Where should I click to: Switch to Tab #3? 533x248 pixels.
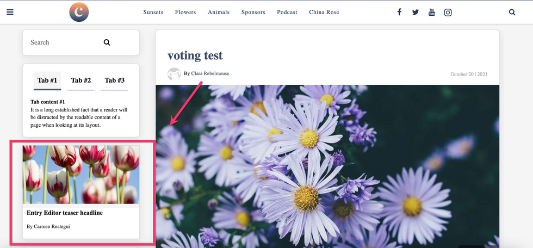tap(115, 80)
